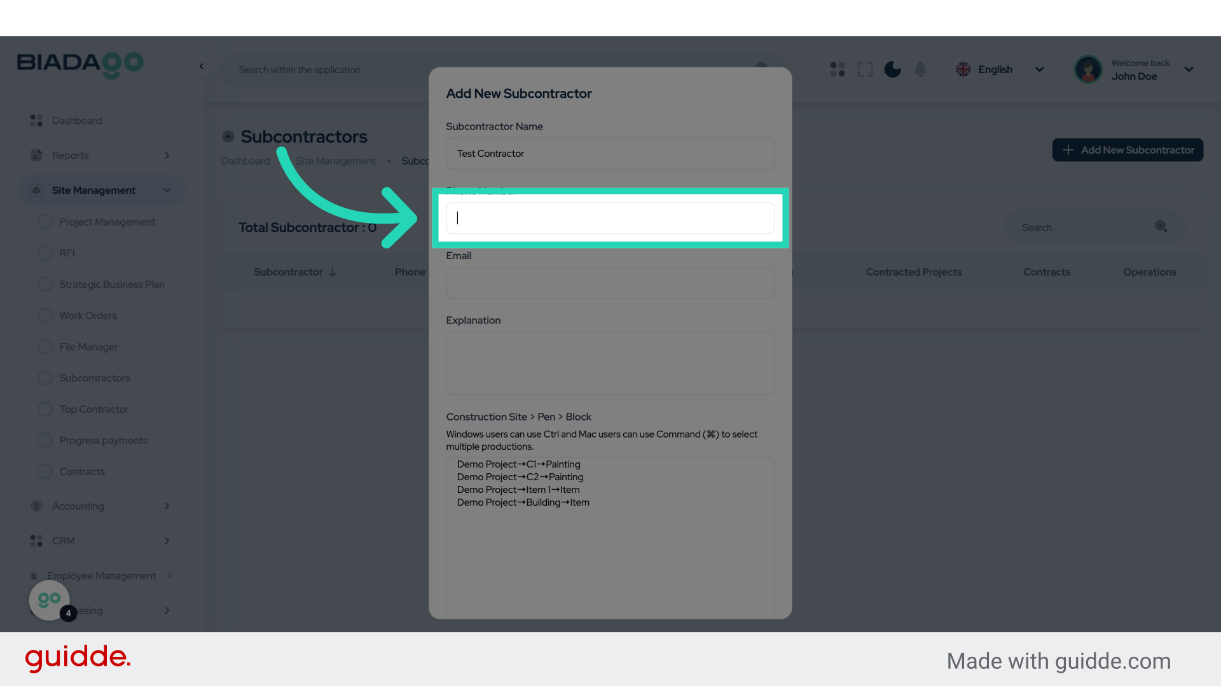1221x686 pixels.
Task: Click the back arrow beside Subcontractors title
Action: click(228, 137)
